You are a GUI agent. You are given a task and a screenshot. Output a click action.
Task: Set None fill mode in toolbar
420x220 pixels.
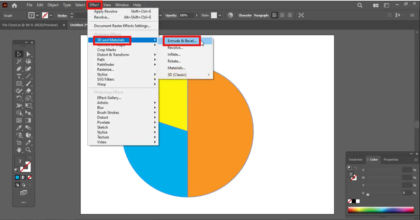pos(30,177)
